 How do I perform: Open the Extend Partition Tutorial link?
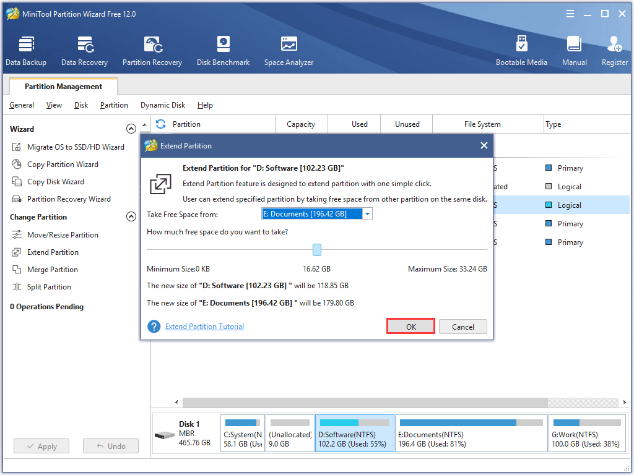click(x=204, y=327)
